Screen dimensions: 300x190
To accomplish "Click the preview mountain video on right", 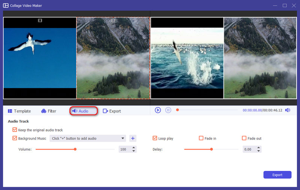I will click(260, 58).
